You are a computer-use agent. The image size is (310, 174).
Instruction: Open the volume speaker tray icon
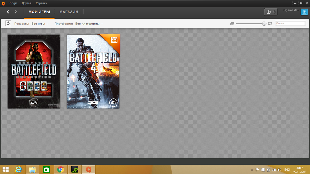(x=279, y=170)
